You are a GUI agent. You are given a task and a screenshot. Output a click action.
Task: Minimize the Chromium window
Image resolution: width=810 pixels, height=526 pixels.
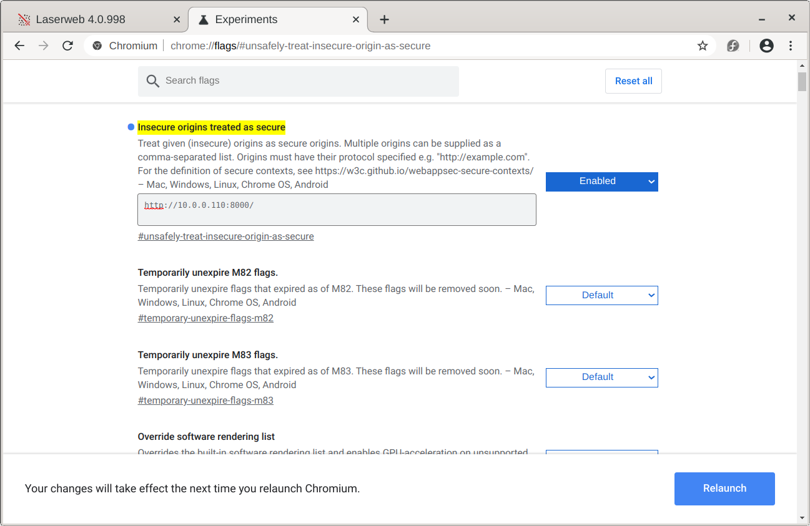[763, 19]
